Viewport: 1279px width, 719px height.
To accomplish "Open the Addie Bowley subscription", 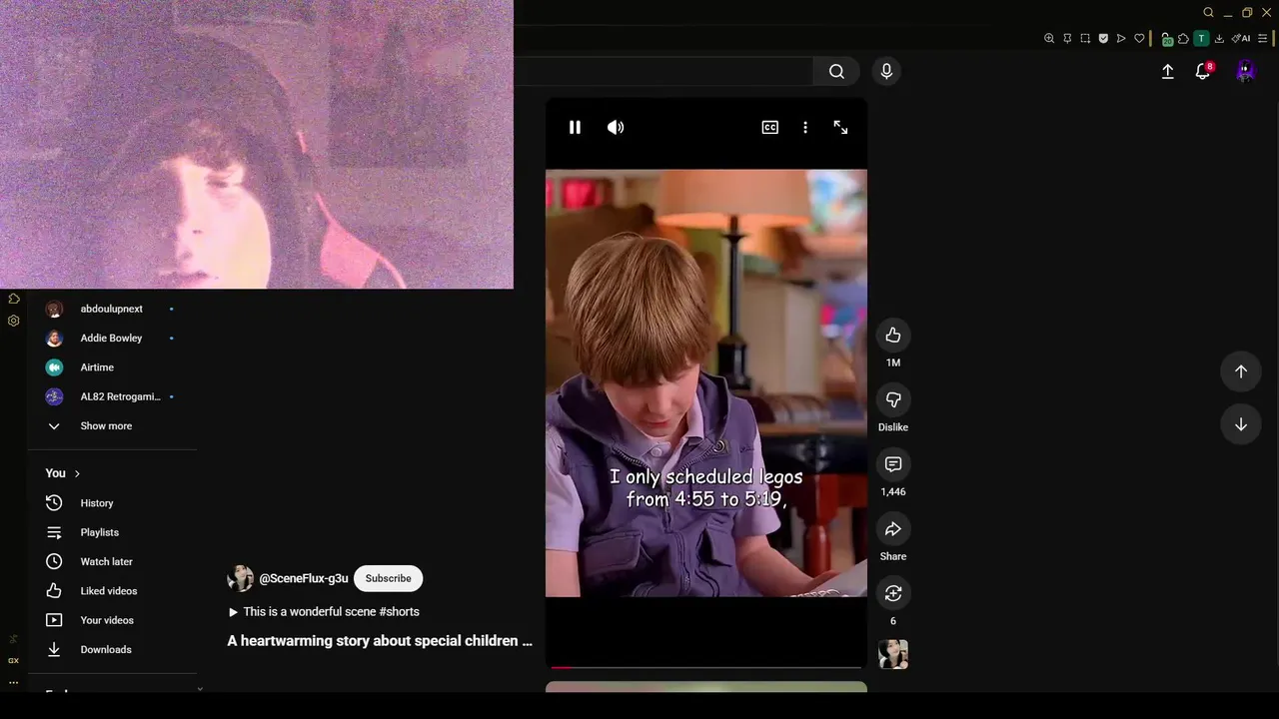I will pyautogui.click(x=112, y=339).
